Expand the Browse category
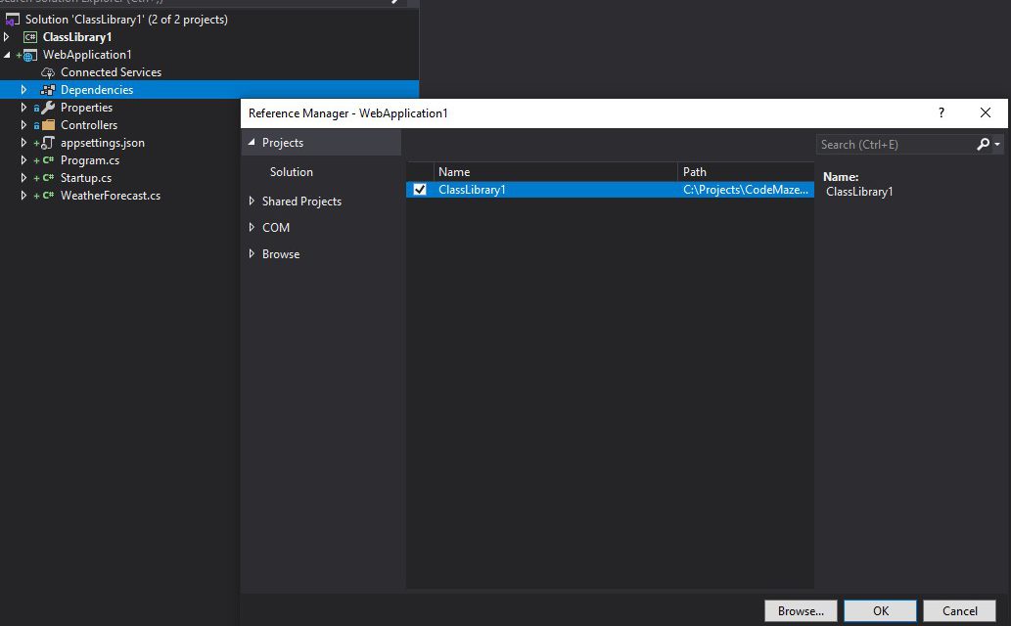 [x=252, y=254]
